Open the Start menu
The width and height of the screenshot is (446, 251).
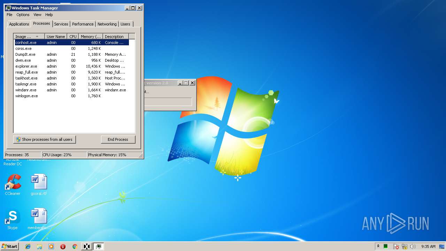pyautogui.click(x=9, y=246)
